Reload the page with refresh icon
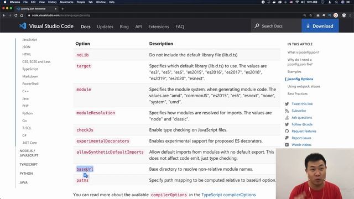 pyautogui.click(x=16, y=15)
